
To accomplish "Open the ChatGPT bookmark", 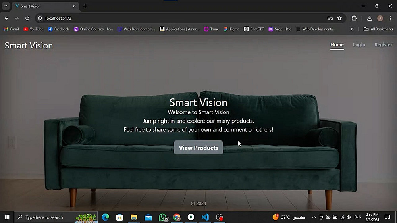I will pos(254,29).
